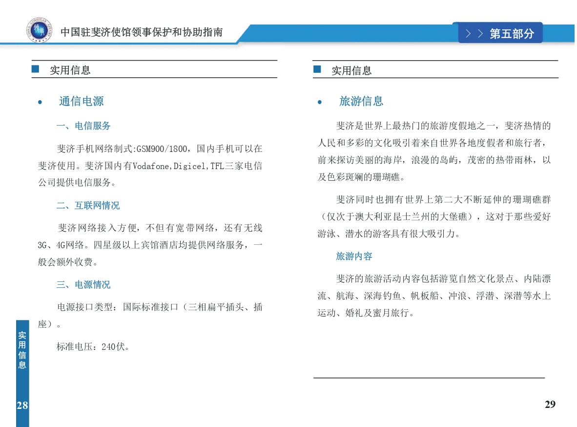Click the bullet dot before 通信电源
This screenshot has width=577, height=427.
point(40,102)
